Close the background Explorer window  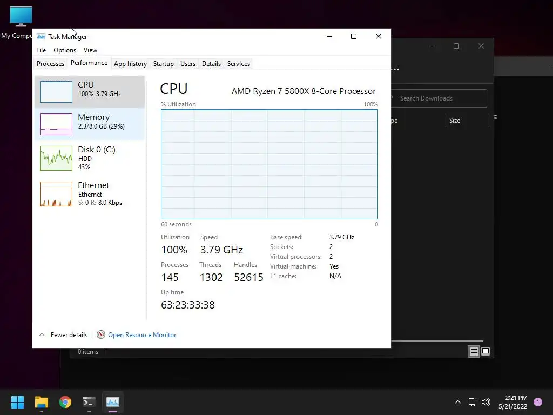(x=481, y=46)
